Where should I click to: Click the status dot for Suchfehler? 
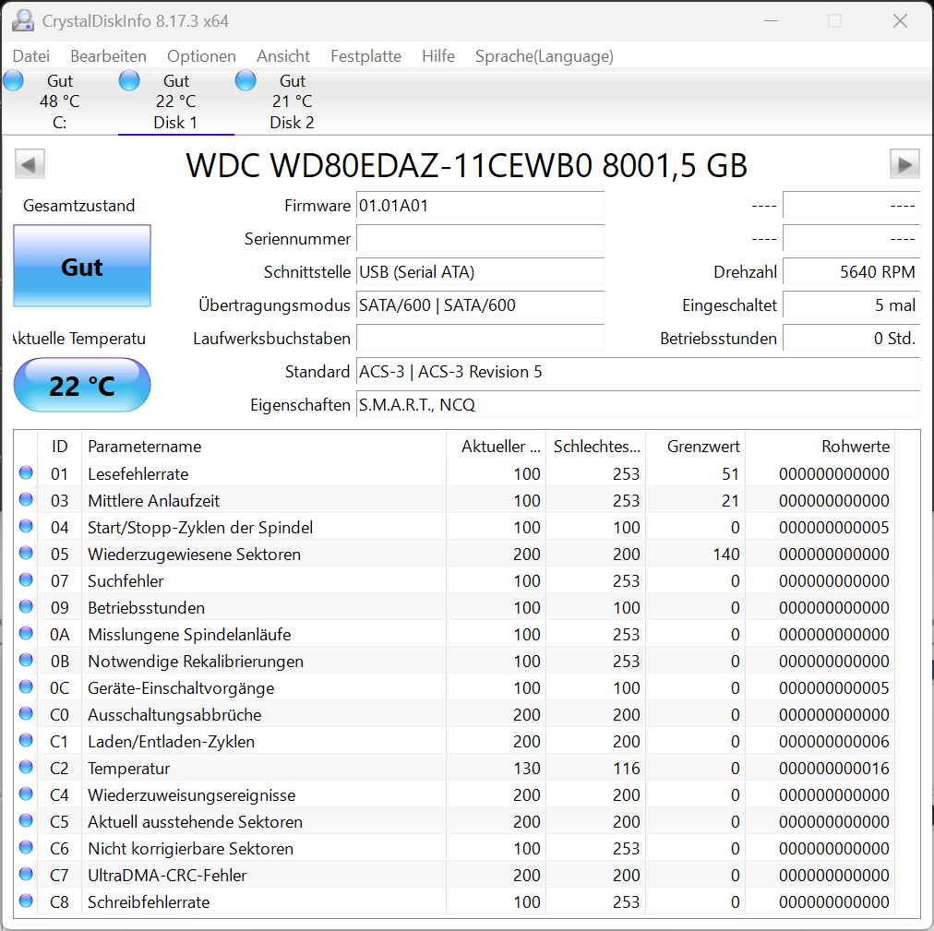26,580
